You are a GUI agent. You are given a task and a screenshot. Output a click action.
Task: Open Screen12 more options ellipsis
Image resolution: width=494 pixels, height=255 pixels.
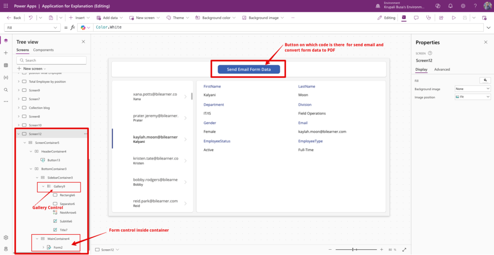pyautogui.click(x=85, y=134)
